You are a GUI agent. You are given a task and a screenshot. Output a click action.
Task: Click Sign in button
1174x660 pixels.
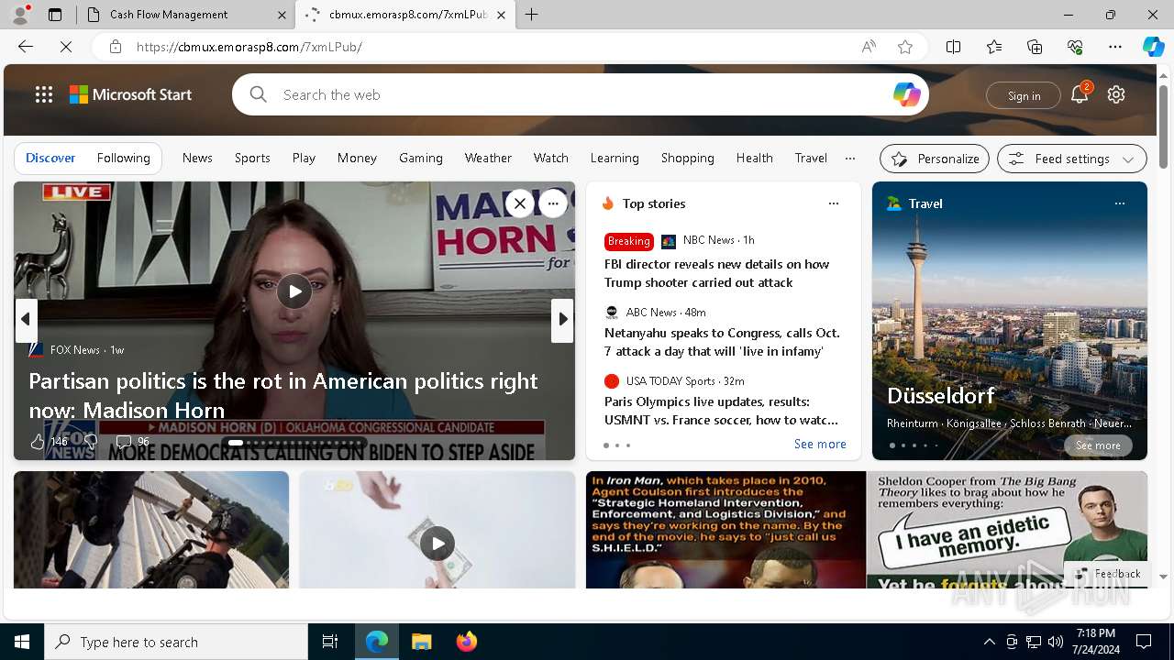(x=1024, y=95)
